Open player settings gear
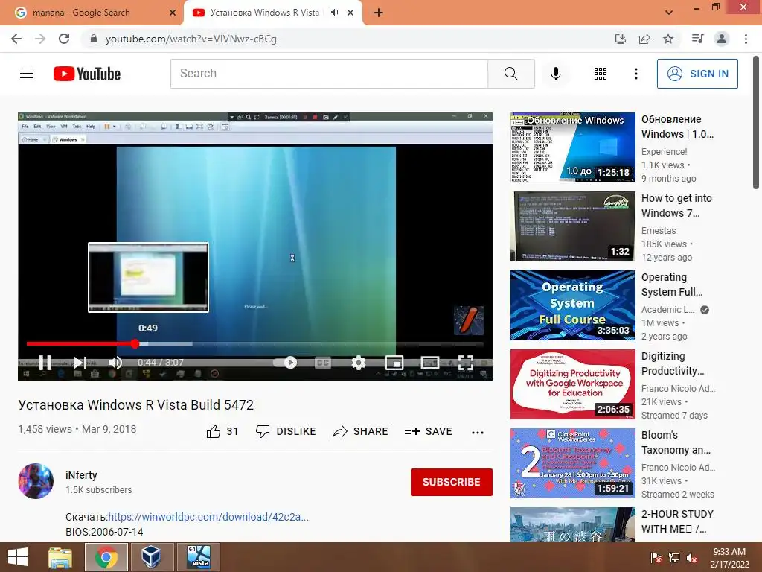This screenshot has width=762, height=572. click(x=358, y=363)
